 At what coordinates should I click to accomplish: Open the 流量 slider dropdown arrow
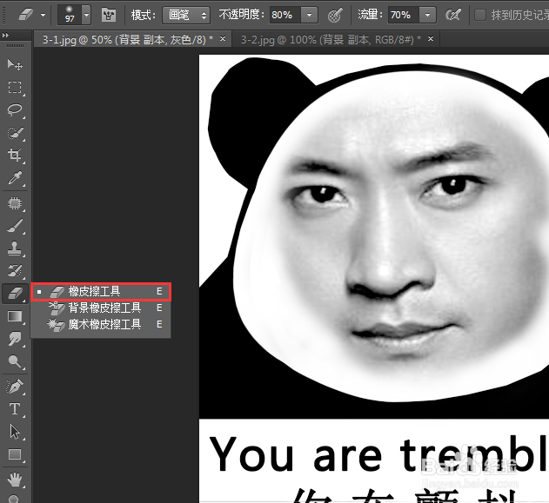point(427,15)
